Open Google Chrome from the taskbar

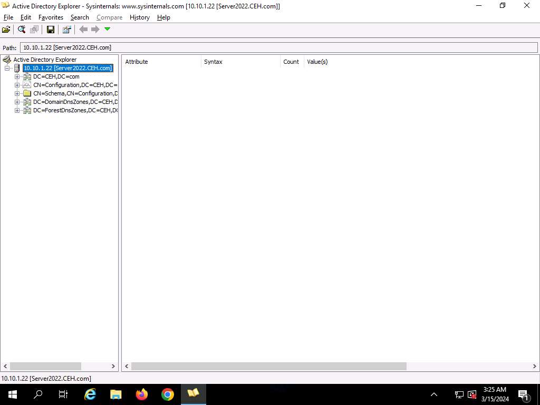168,394
